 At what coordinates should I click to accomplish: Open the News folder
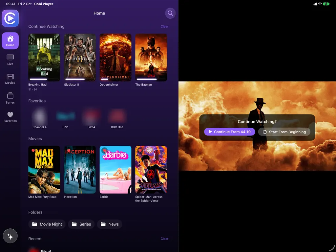click(x=110, y=224)
